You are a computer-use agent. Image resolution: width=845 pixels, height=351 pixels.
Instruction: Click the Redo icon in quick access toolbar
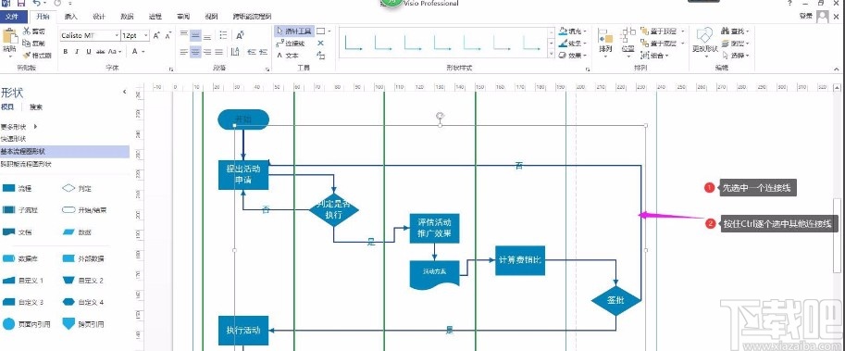(x=57, y=3)
